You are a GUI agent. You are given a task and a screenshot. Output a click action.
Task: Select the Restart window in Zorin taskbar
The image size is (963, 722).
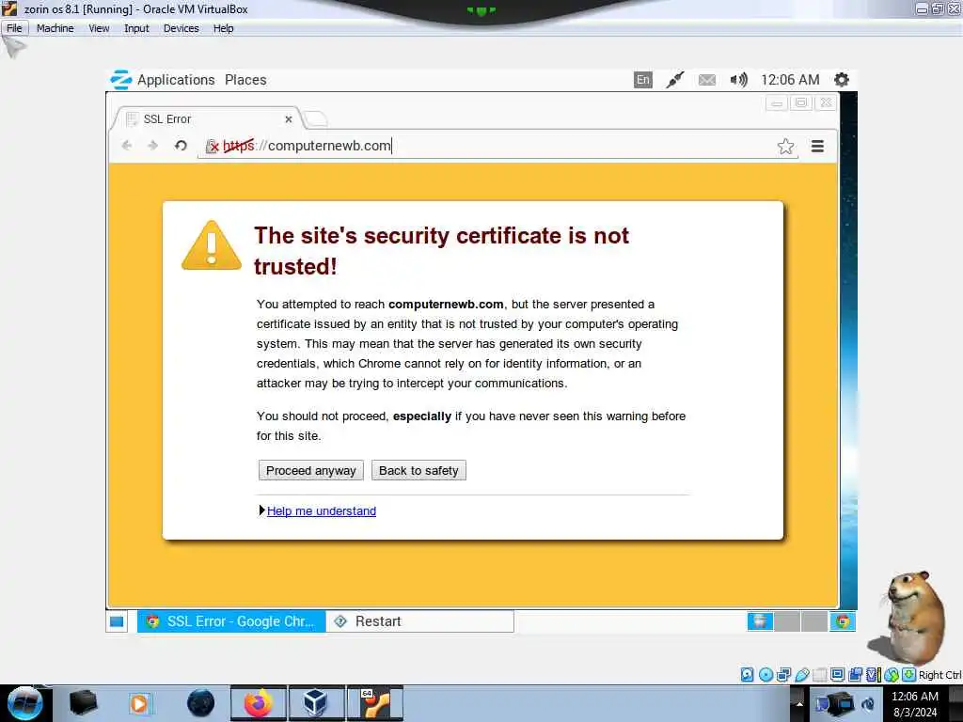click(420, 622)
